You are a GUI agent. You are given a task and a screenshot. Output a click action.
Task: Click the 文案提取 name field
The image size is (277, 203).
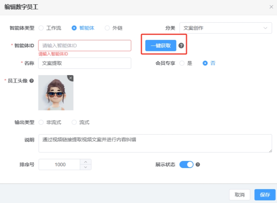pyautogui.click(x=85, y=63)
